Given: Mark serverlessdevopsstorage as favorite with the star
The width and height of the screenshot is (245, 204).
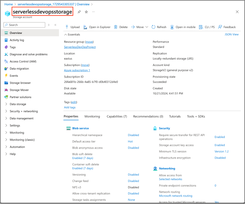Looking at the screenshot, I should [x=87, y=11].
